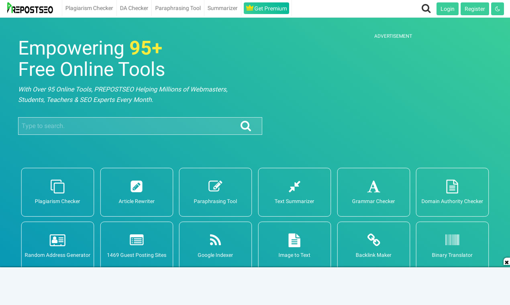Click the PREPOSTSEO logo
Image resolution: width=510 pixels, height=305 pixels.
30,8
